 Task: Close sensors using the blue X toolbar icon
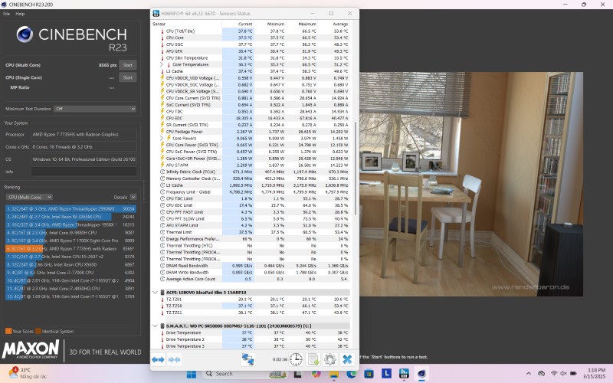[347, 359]
